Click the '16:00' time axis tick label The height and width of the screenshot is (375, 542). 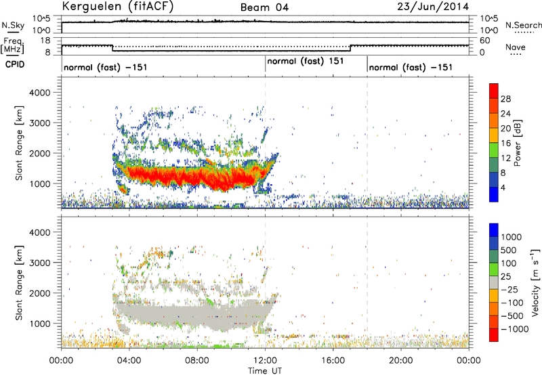click(333, 361)
